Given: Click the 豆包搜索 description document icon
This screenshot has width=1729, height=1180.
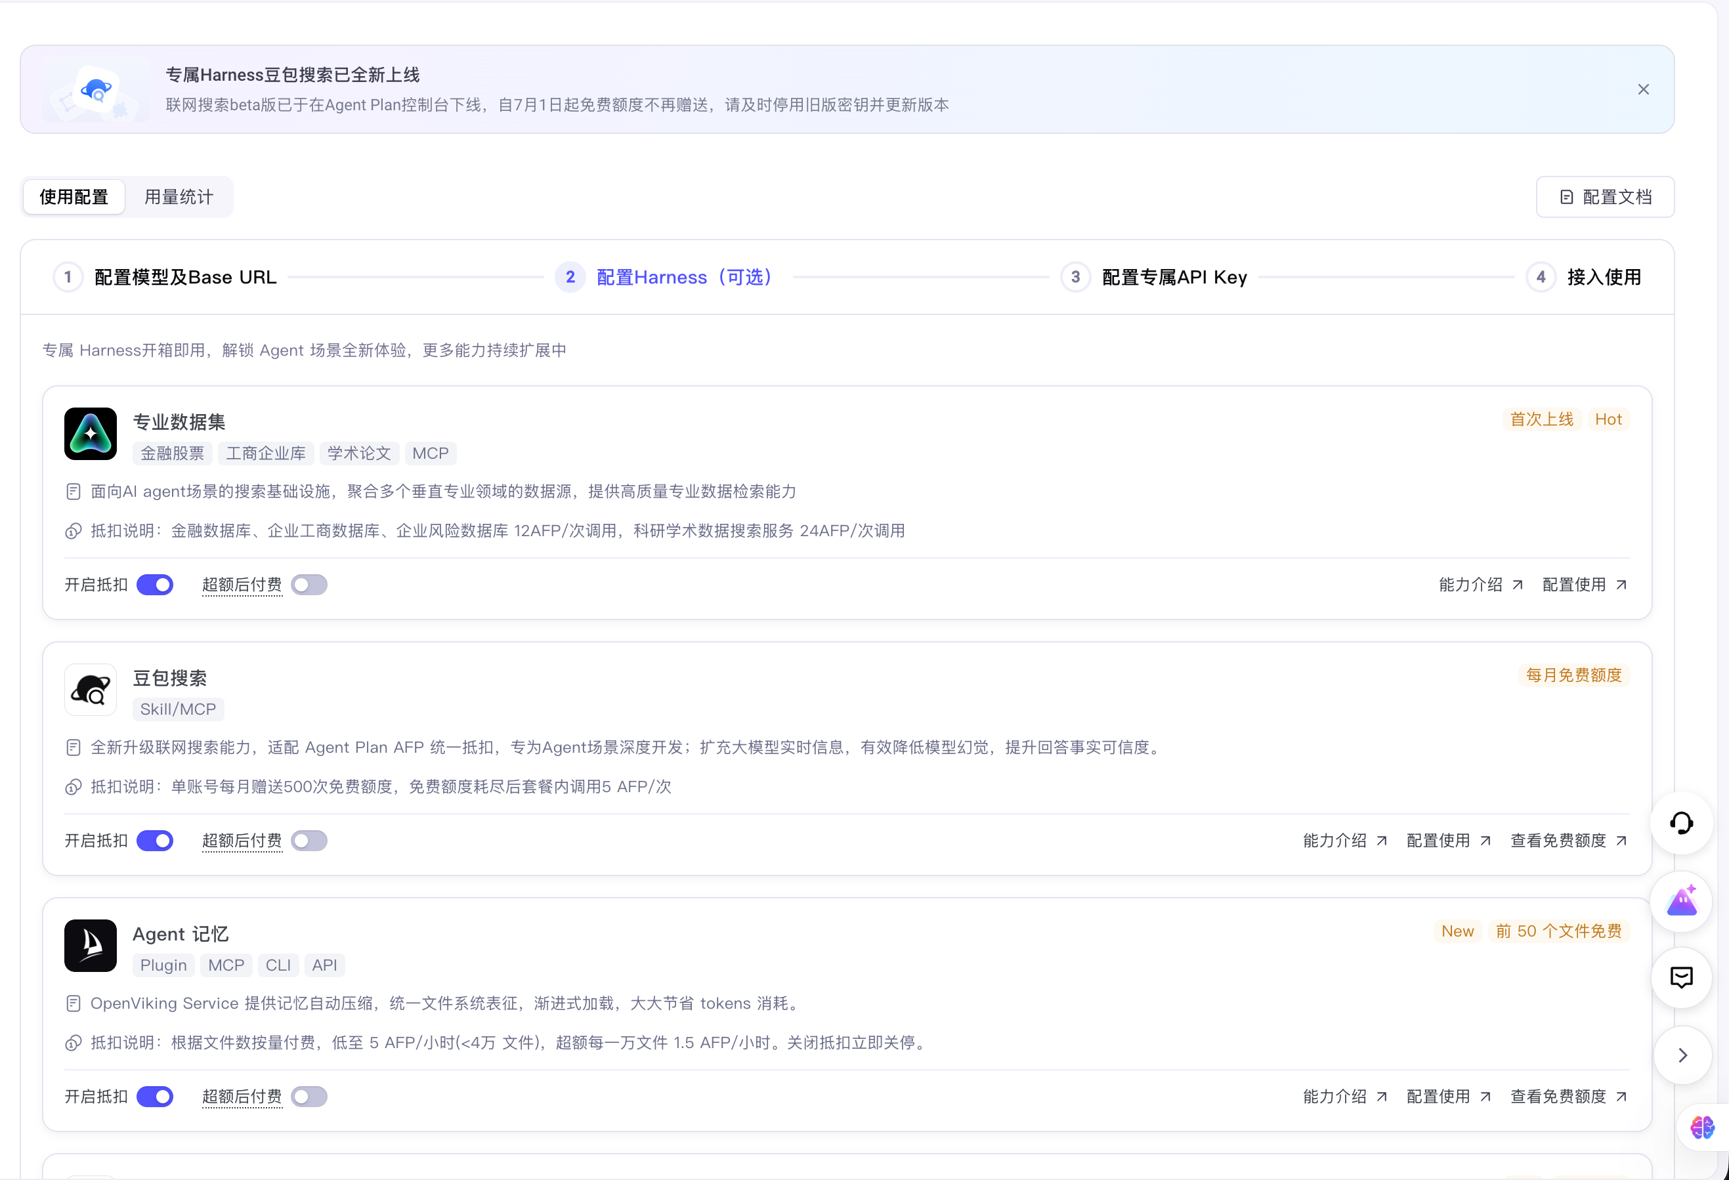Looking at the screenshot, I should pyautogui.click(x=73, y=747).
